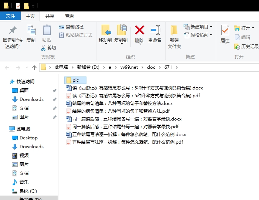Viewport: 259px width, 200px height.
Task: Open pinned 文档 in Quick access
Action: [20, 108]
